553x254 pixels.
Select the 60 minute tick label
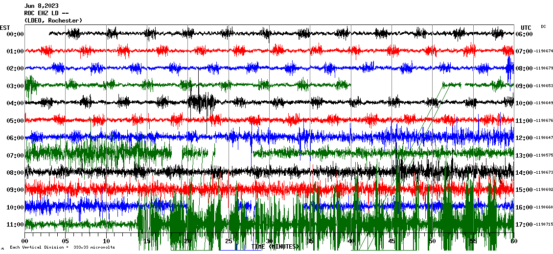pos(513,241)
